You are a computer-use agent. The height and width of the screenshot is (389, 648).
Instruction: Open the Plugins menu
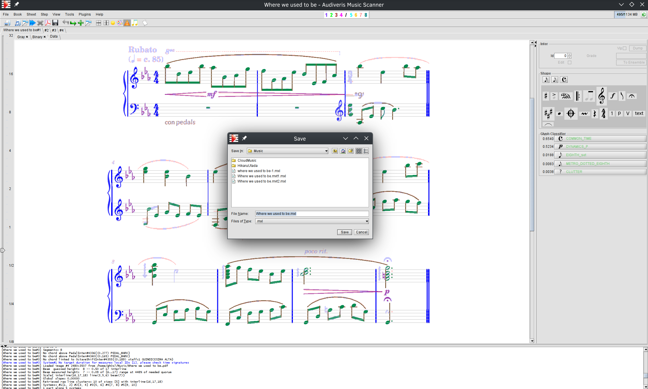[85, 14]
